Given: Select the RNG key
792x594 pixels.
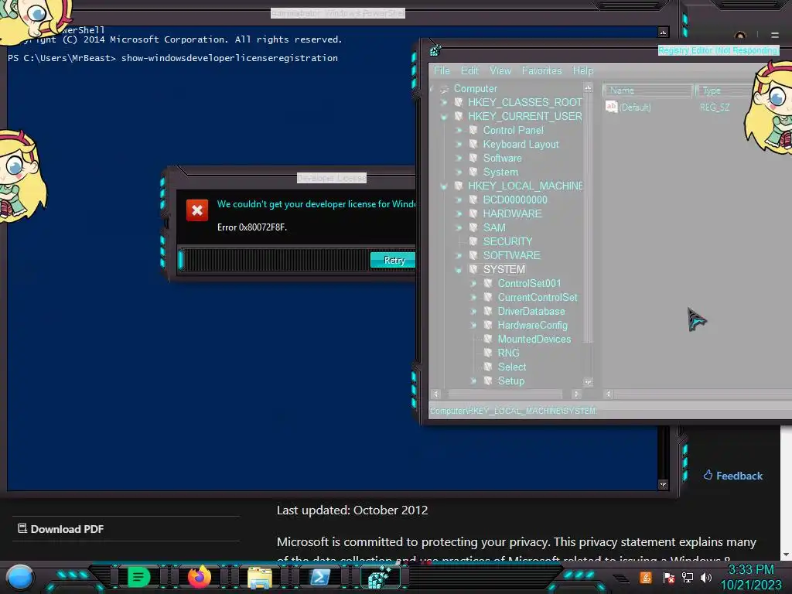Looking at the screenshot, I should tap(508, 353).
